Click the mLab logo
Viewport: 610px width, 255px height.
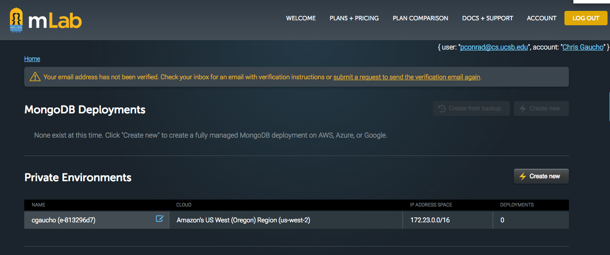(46, 21)
